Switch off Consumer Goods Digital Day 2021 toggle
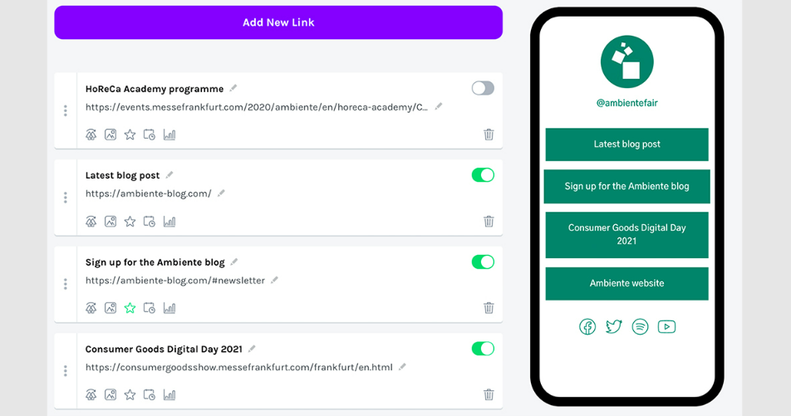Viewport: 791px width, 416px height. click(483, 349)
